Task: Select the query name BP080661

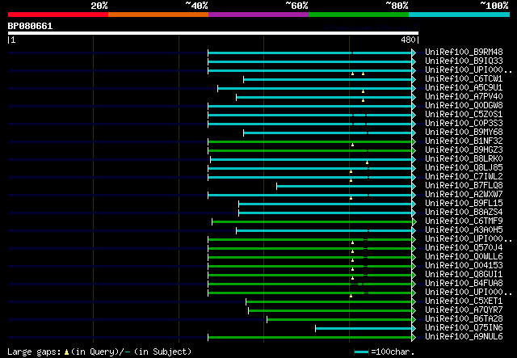Action: click(x=31, y=26)
